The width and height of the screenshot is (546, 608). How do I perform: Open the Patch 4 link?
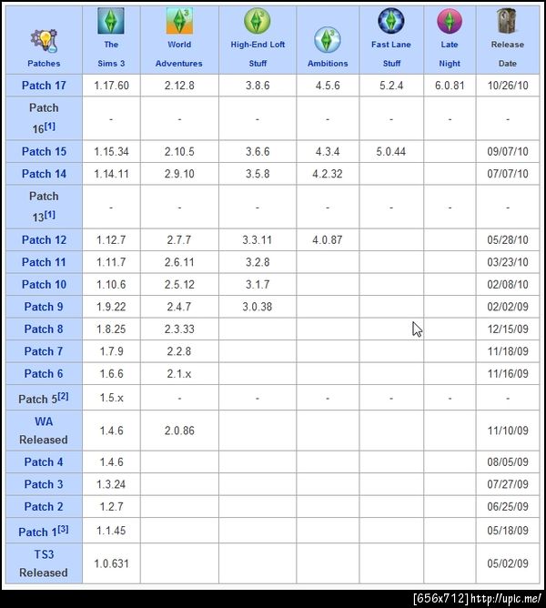coord(44,462)
